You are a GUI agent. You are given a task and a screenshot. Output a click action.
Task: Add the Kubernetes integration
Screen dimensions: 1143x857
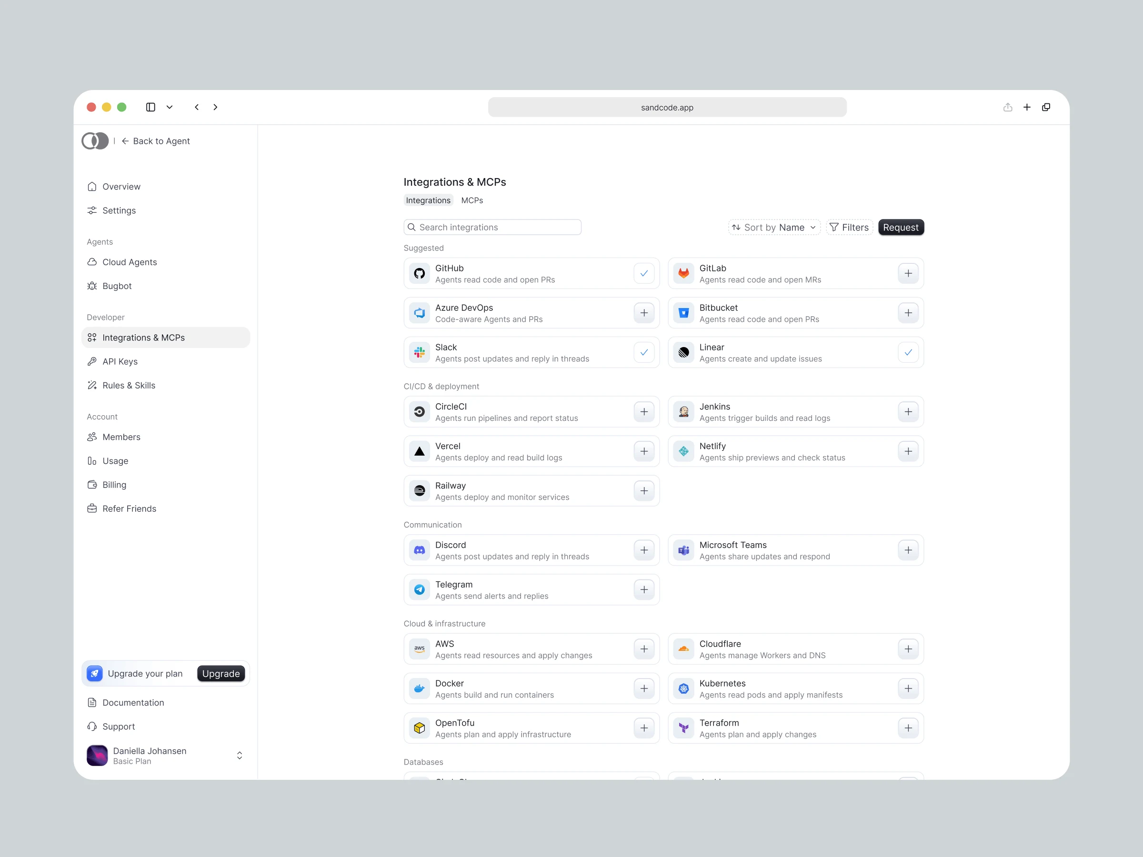point(908,688)
